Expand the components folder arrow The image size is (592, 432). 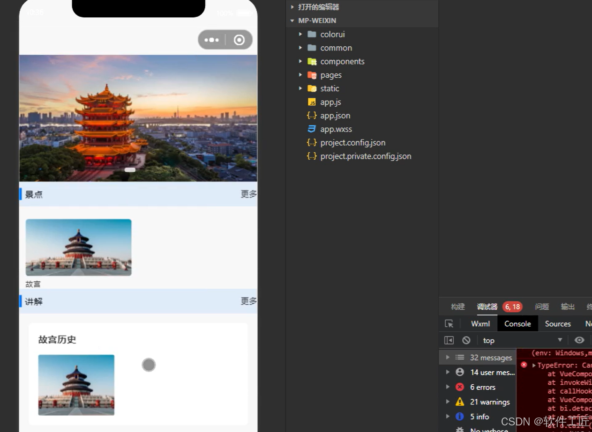click(300, 61)
